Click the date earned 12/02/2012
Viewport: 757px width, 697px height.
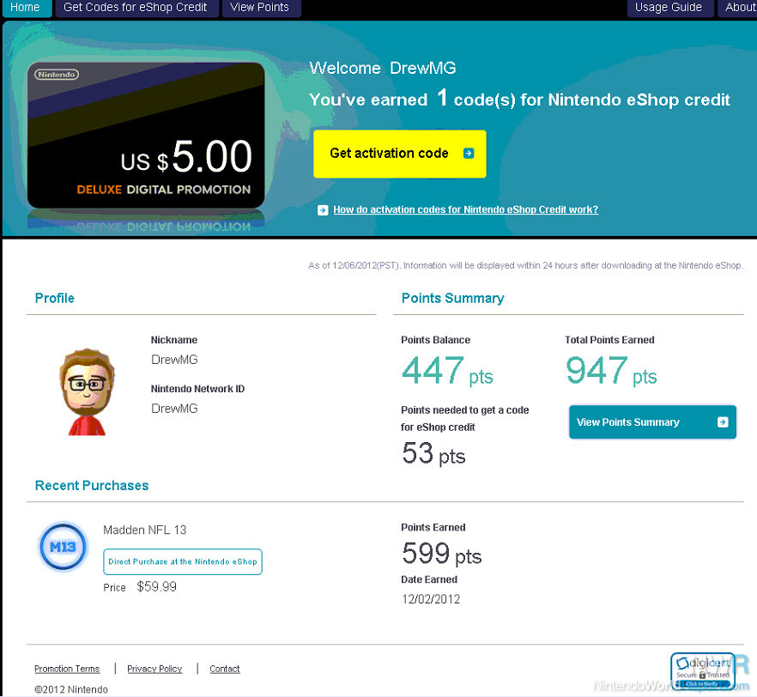431,599
